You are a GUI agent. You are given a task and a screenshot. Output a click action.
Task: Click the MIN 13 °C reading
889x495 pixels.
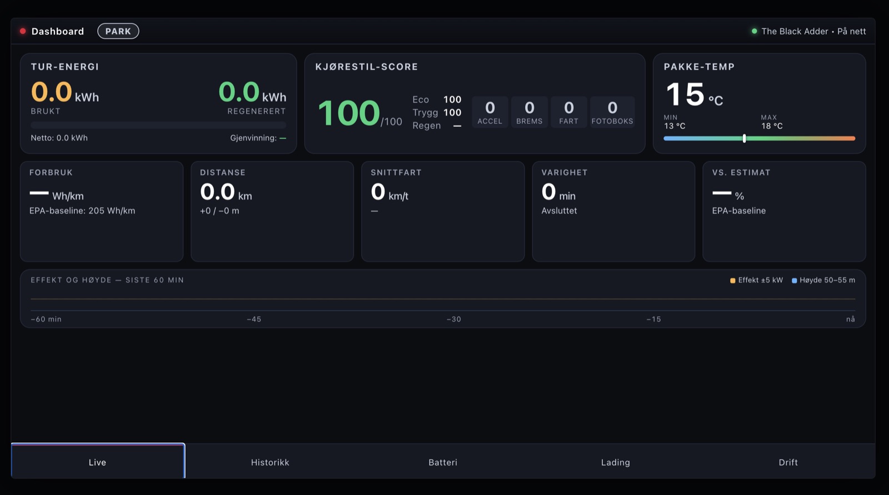point(675,122)
